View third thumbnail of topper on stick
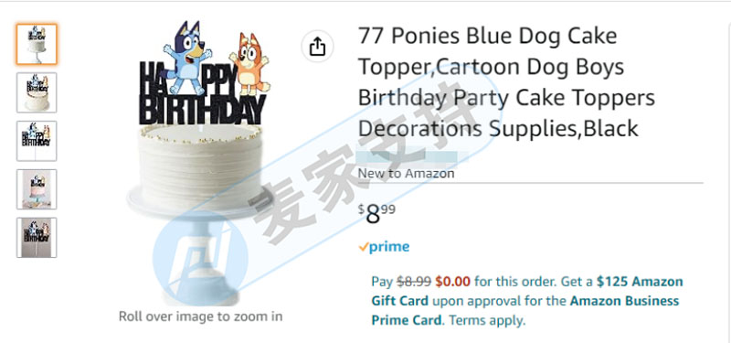 [x=37, y=141]
